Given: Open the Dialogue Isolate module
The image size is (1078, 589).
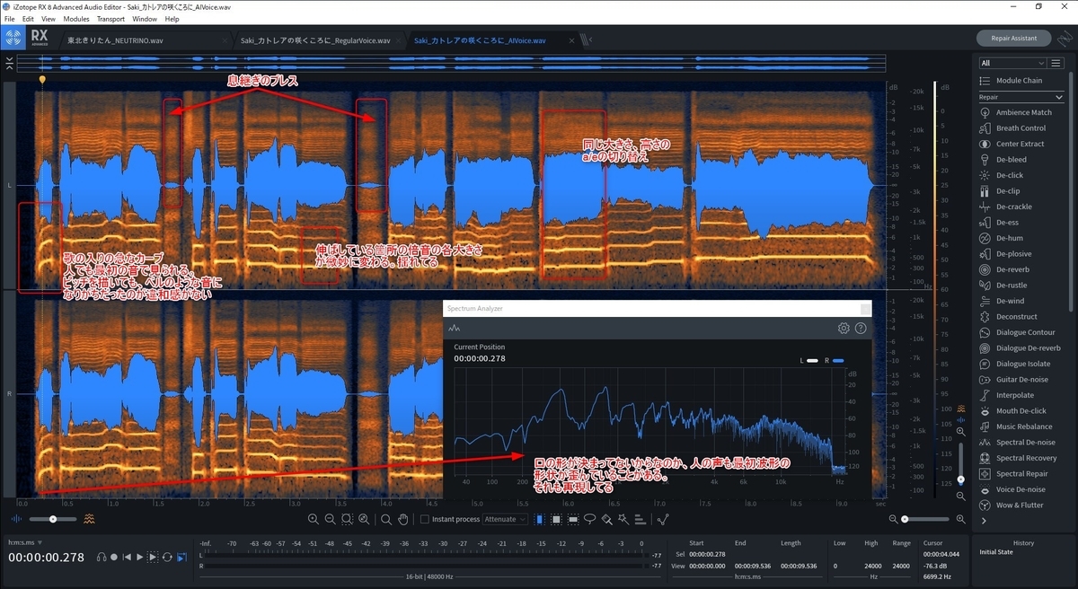Looking at the screenshot, I should [x=1015, y=364].
